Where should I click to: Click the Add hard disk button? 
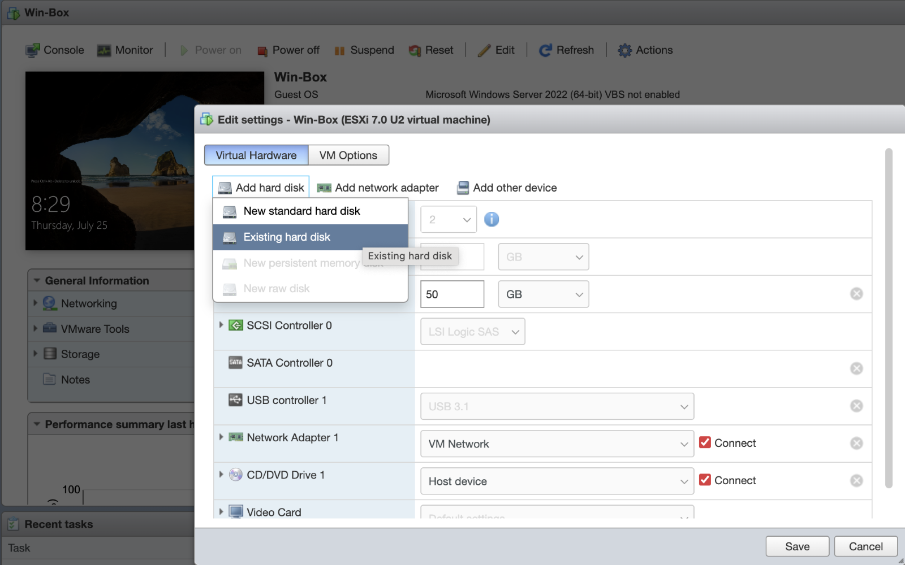(261, 188)
